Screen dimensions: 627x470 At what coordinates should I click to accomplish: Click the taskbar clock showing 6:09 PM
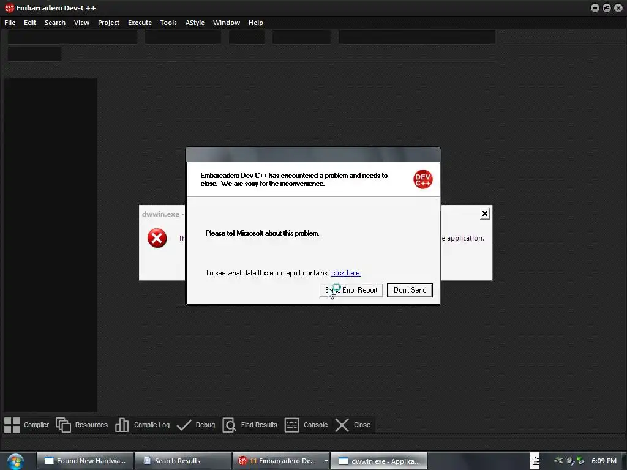point(604,461)
